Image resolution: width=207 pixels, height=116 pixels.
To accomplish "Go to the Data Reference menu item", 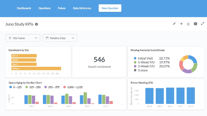I will click(82, 8).
